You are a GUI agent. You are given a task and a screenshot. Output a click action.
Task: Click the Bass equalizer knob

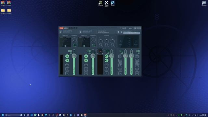pyautogui.click(x=100, y=41)
